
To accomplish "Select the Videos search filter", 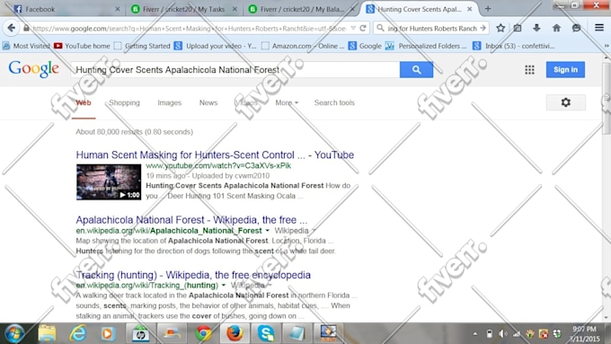I will pyautogui.click(x=246, y=102).
